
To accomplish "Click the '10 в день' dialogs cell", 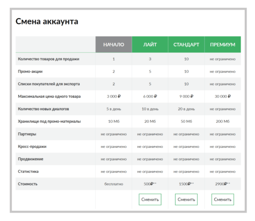I will click(150, 109).
